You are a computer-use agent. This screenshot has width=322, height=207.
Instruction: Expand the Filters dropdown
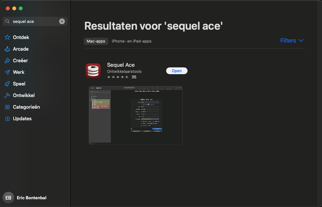[292, 41]
